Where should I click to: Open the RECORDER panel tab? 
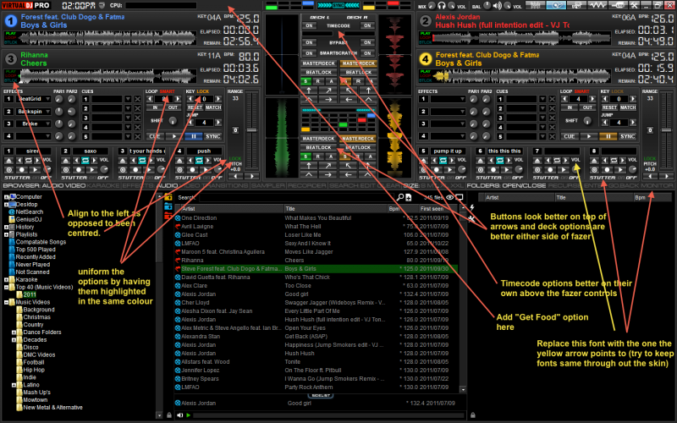(x=307, y=185)
